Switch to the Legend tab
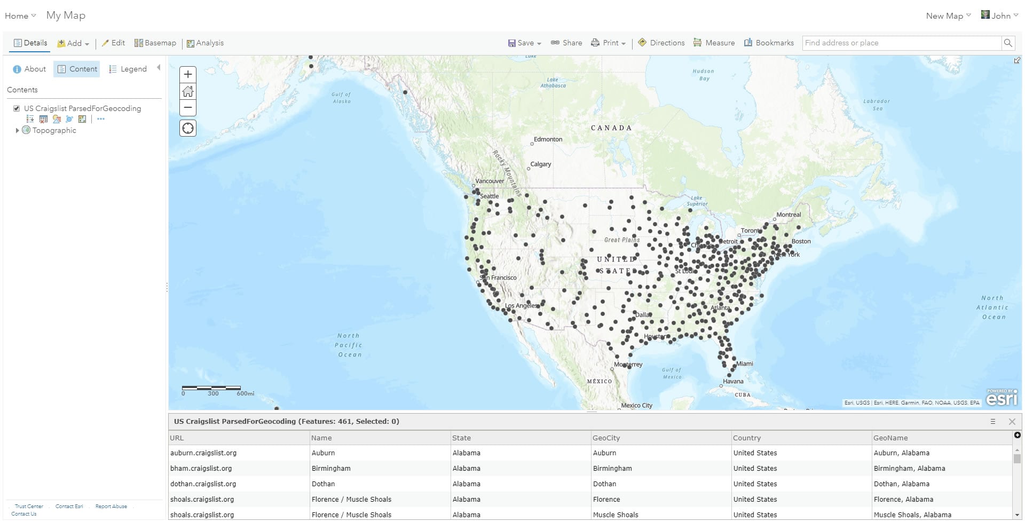Viewport: 1025px width, 522px height. pos(128,69)
